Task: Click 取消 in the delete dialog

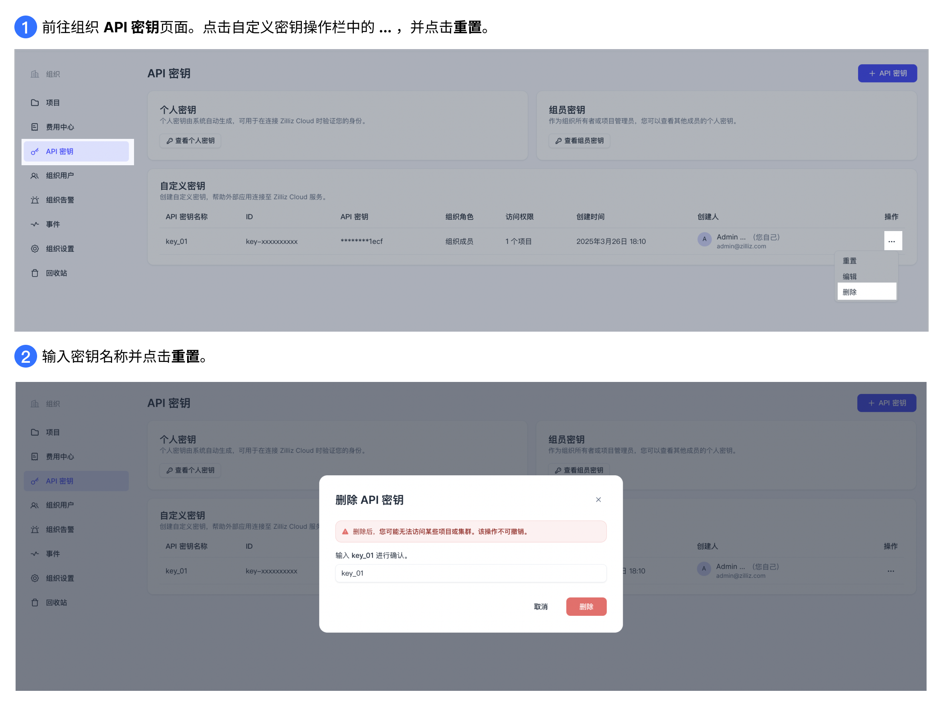Action: pos(541,606)
